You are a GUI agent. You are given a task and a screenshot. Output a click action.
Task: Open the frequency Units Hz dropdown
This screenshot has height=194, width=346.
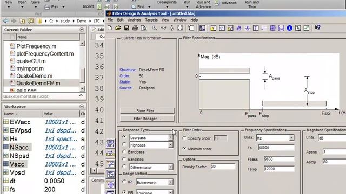point(291,138)
